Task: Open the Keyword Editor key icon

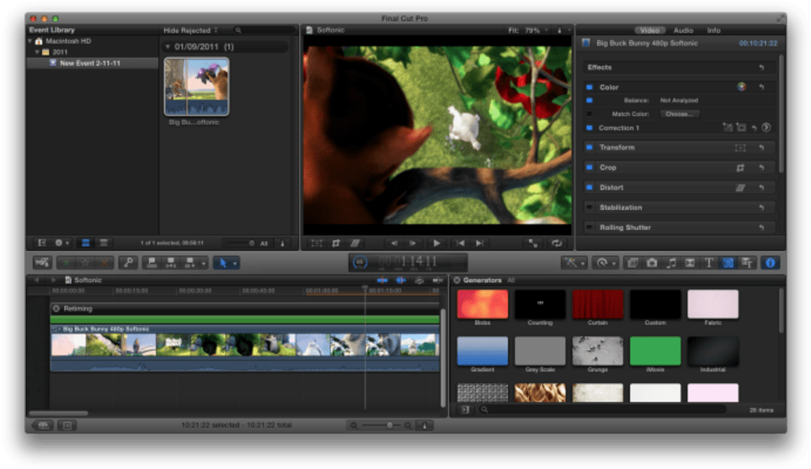Action: [128, 262]
